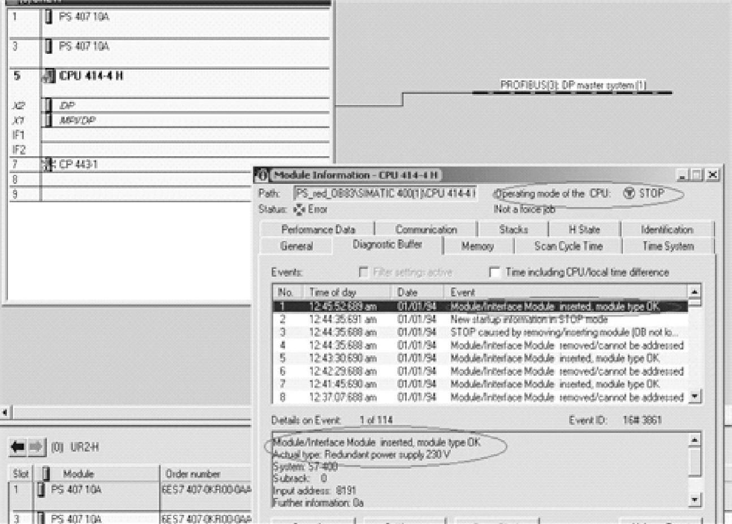Click the CP 443-1 module icon in slot 7

[x=49, y=165]
